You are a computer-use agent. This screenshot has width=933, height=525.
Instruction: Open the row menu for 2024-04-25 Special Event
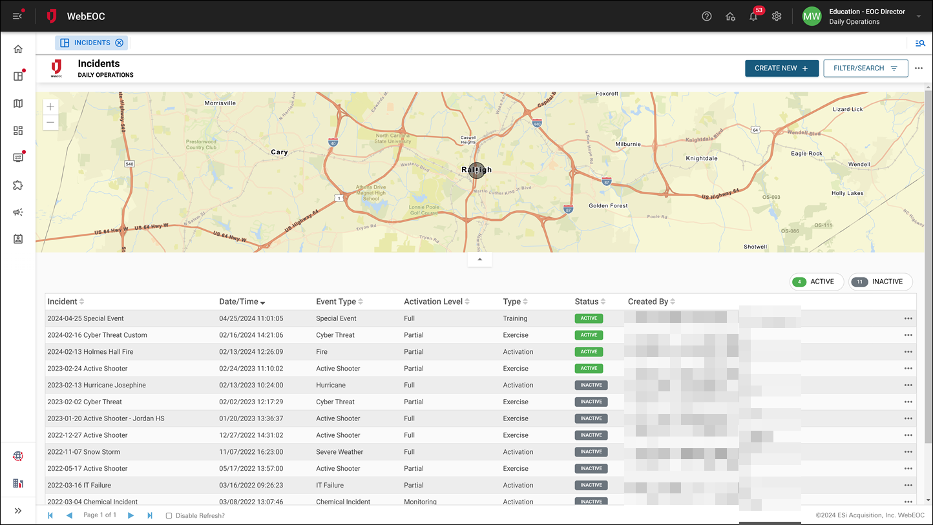[x=908, y=318]
